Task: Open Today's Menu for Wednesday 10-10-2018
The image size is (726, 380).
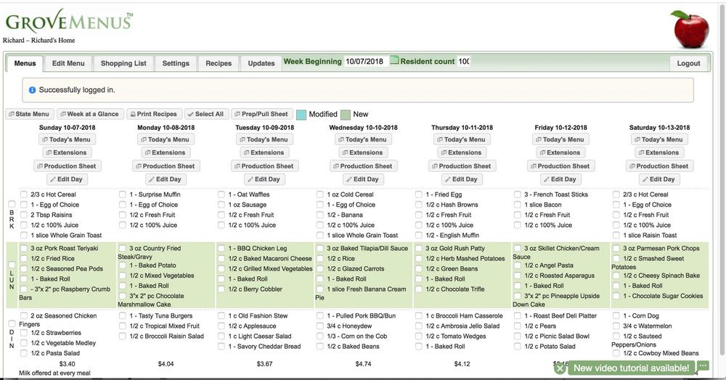Action: click(x=366, y=140)
